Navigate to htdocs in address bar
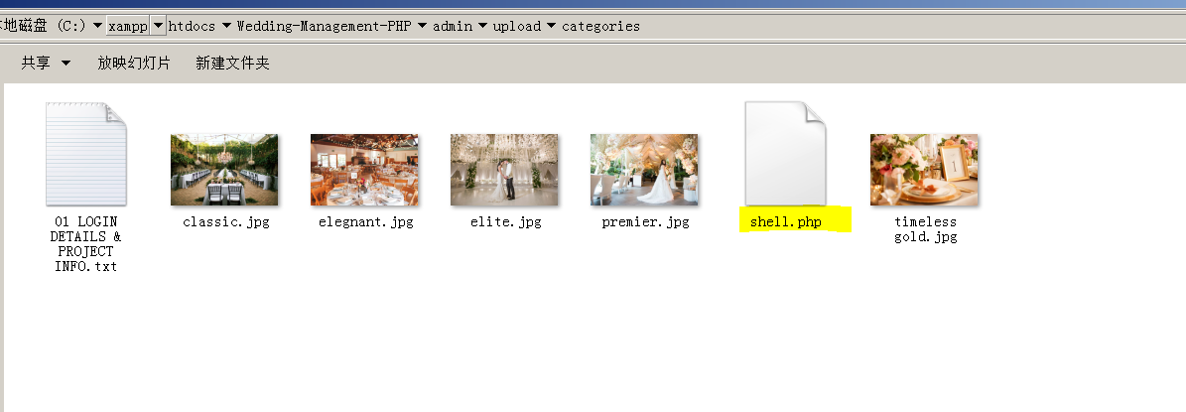 pyautogui.click(x=193, y=26)
